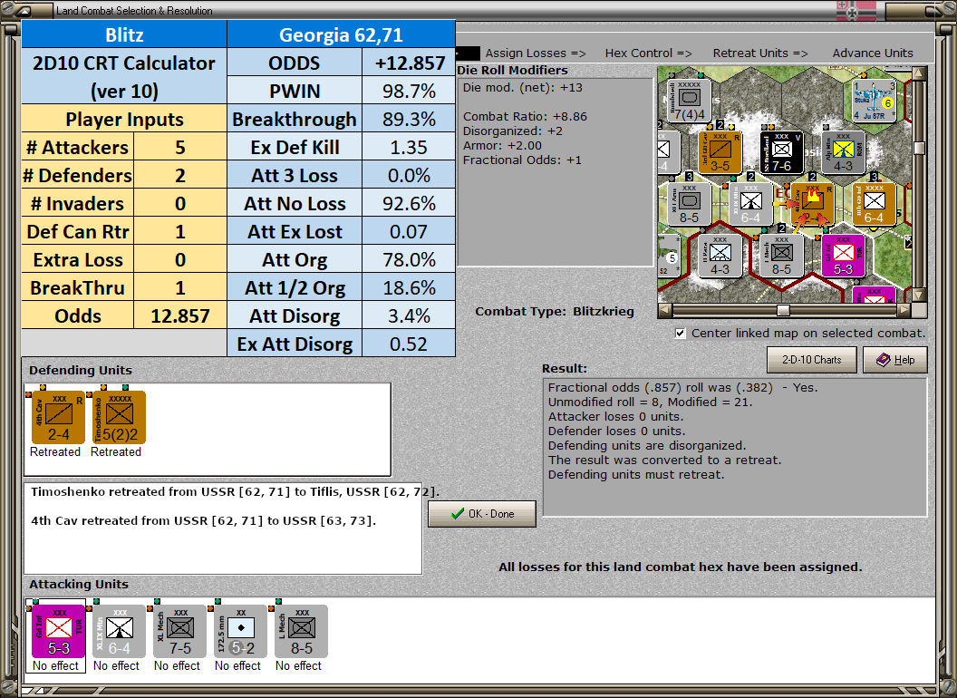Screen dimensions: 957x698
Task: Click the Att No Loss value 92.6%
Action: (409, 203)
